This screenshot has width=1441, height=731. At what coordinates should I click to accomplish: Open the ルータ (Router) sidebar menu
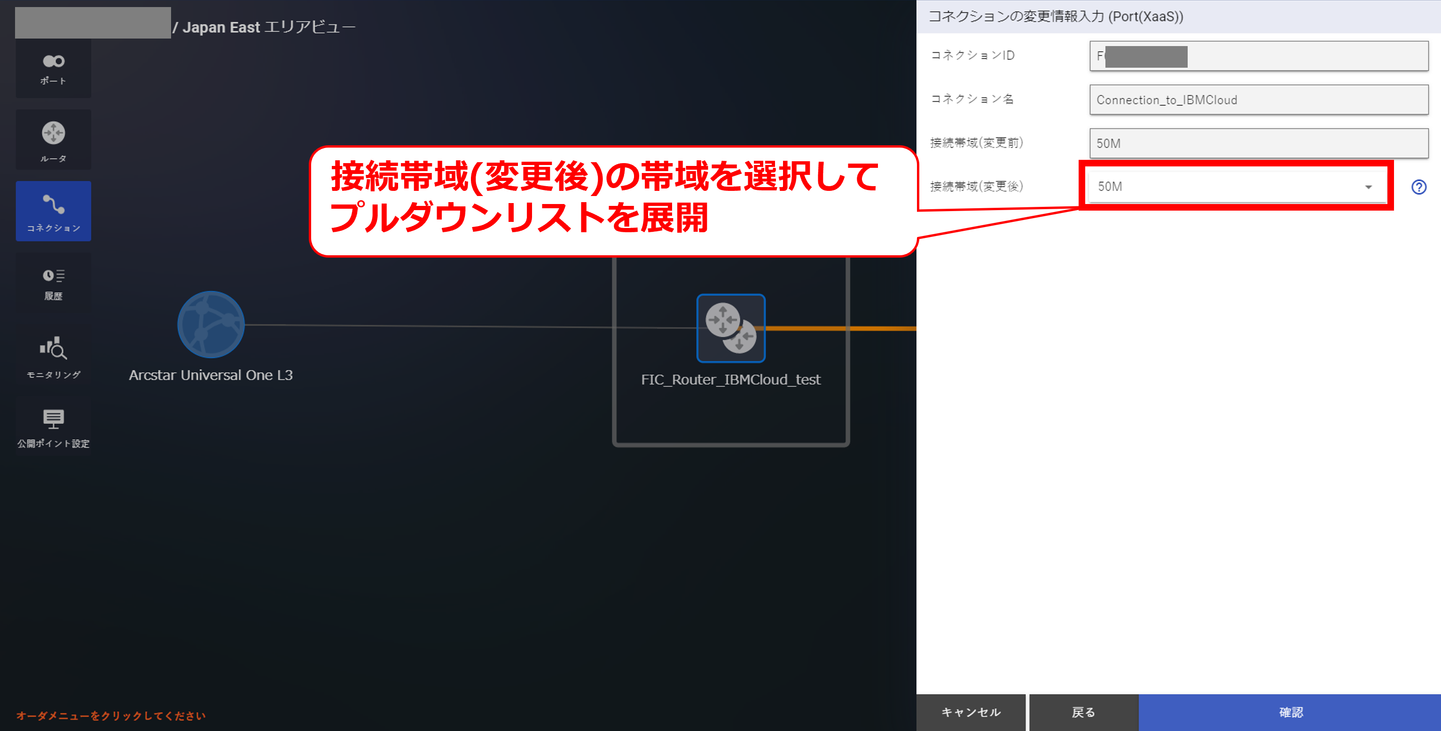53,140
